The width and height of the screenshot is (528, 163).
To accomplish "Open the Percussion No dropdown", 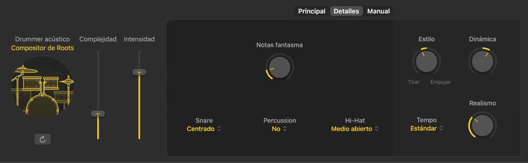I will [280, 129].
